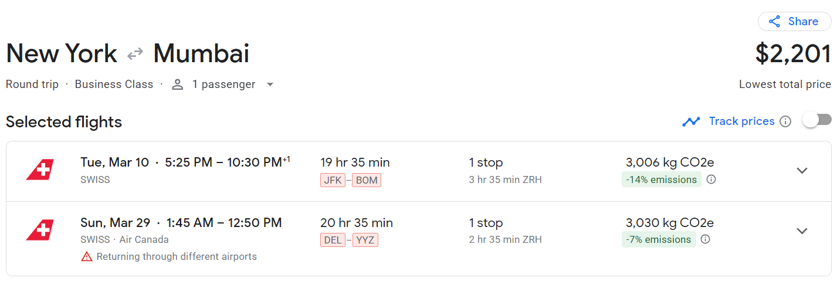
Task: Click the passenger person icon
Action: (178, 84)
